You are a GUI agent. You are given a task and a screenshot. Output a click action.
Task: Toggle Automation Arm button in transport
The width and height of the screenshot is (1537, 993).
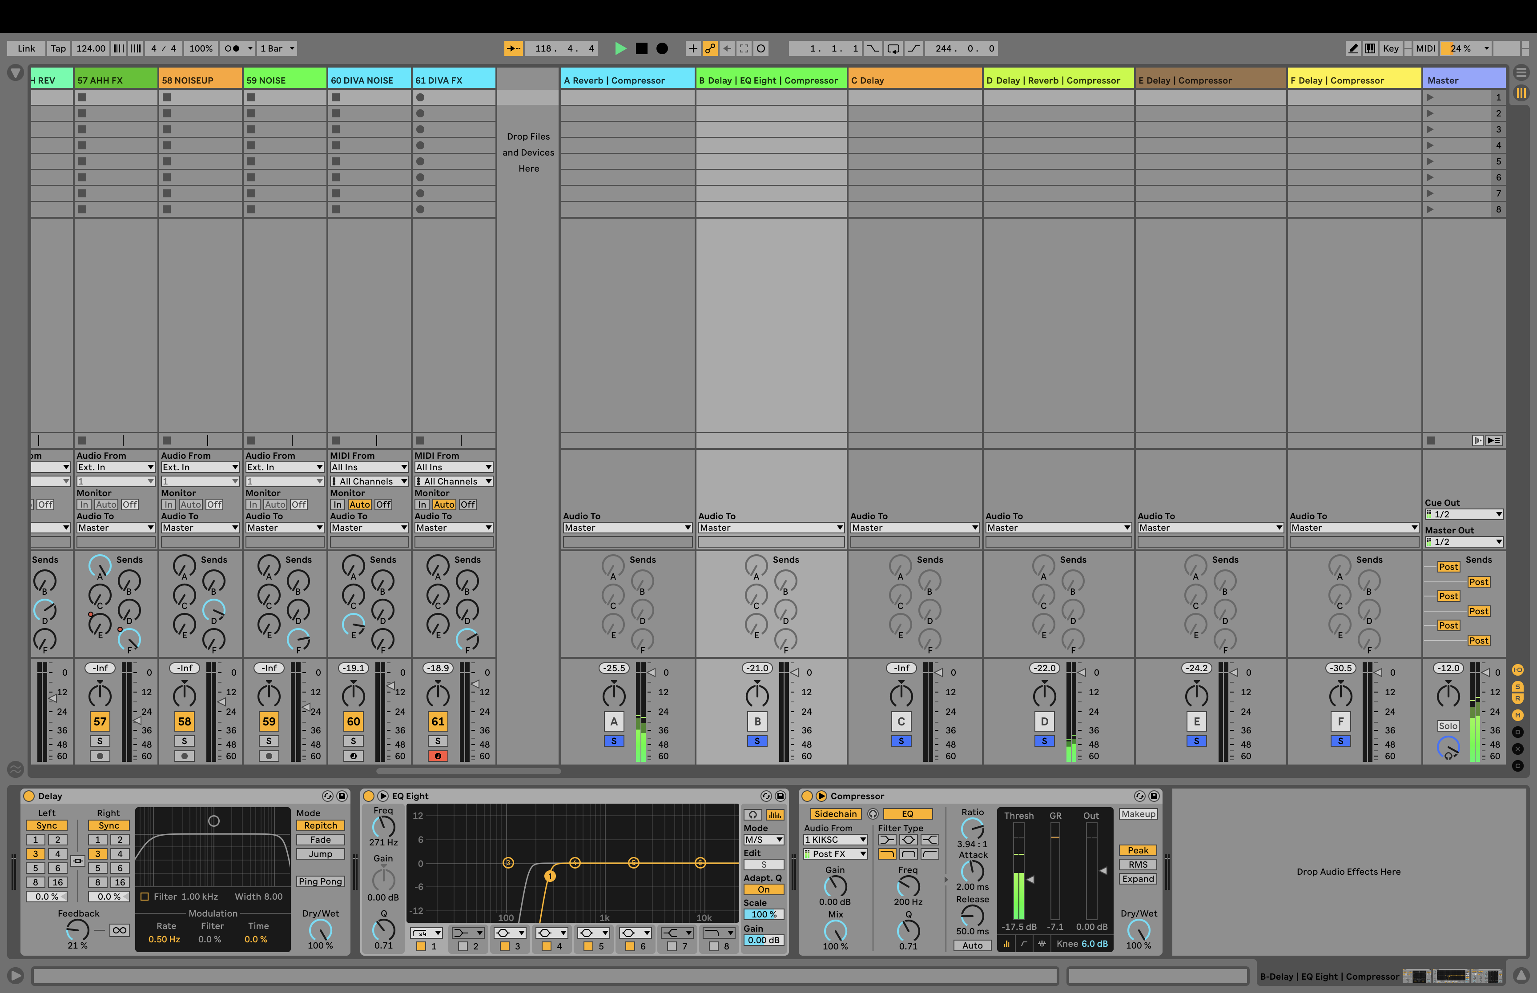click(x=710, y=48)
